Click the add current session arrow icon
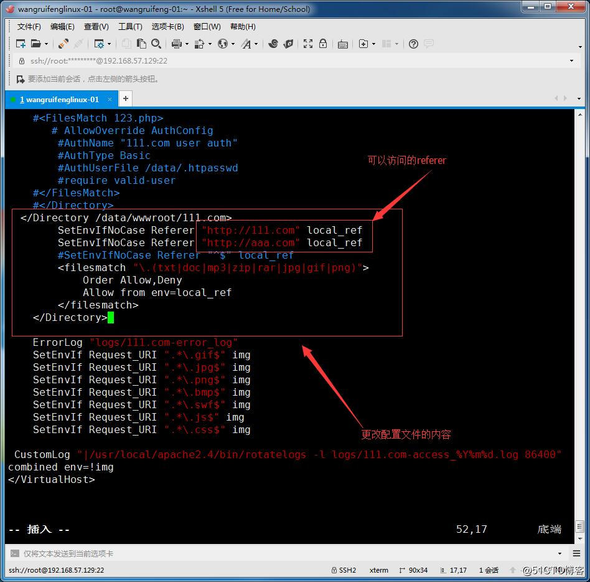Screen dimensions: 590x582 (x=21, y=79)
